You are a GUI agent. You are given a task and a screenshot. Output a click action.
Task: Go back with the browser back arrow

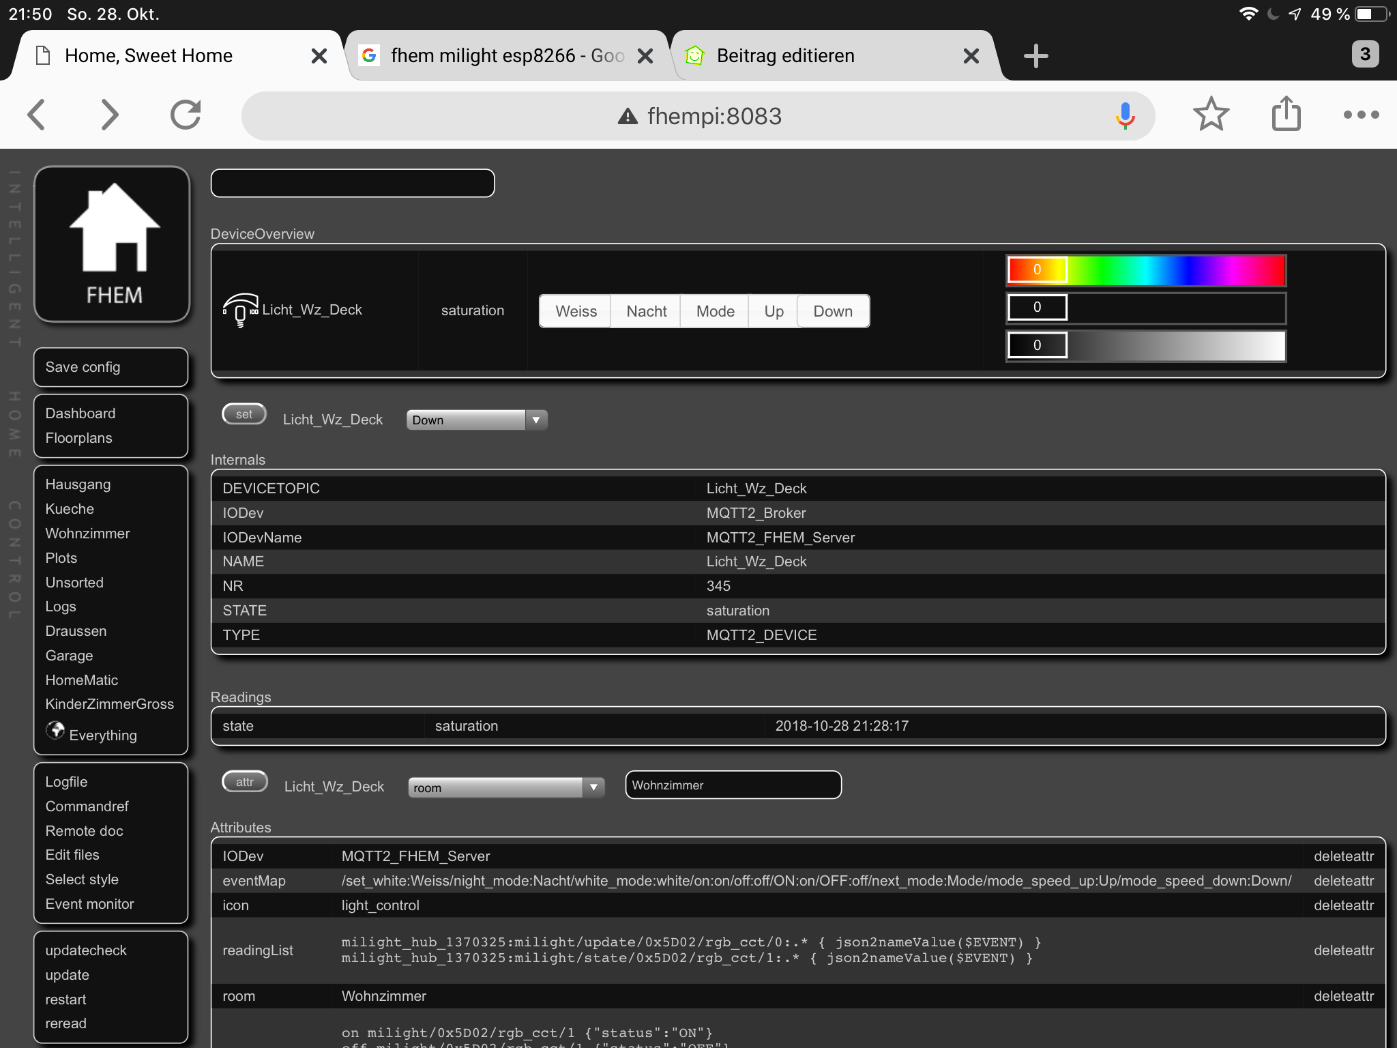[x=37, y=115]
